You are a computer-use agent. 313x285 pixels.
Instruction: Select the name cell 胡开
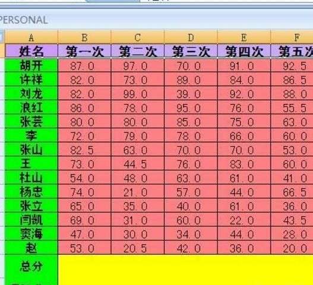[31, 65]
